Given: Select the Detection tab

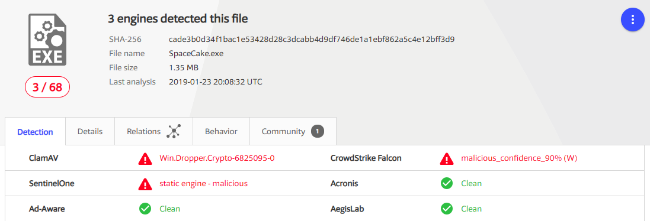Looking at the screenshot, I should pyautogui.click(x=35, y=132).
